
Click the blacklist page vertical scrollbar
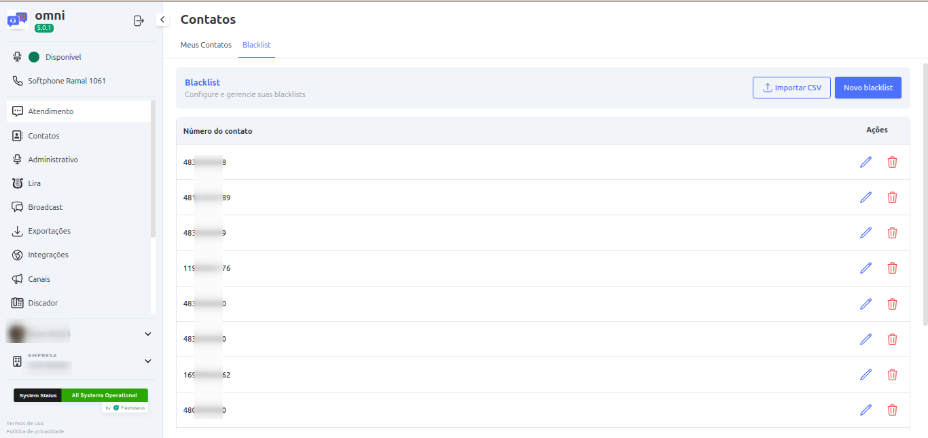925,190
